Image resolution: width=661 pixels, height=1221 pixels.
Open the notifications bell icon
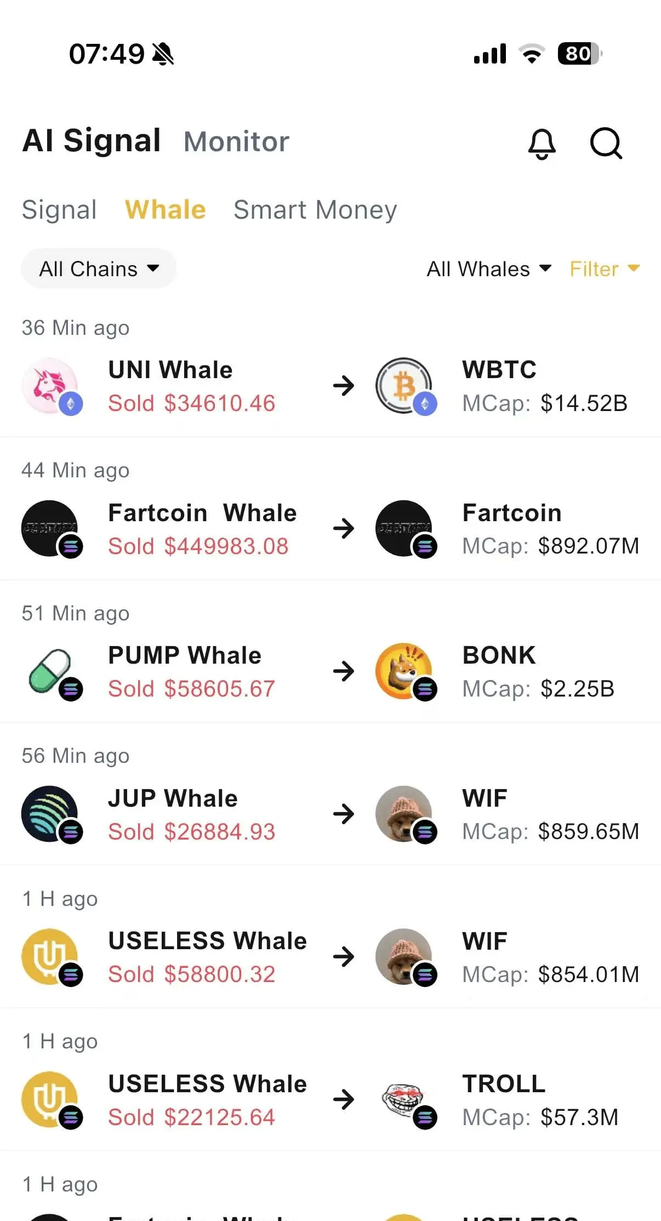click(x=542, y=144)
